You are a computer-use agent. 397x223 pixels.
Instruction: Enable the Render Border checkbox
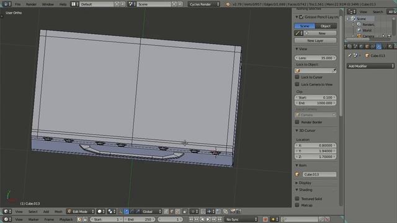(x=297, y=122)
